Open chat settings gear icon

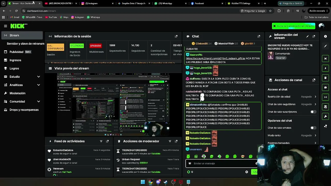coord(247,172)
